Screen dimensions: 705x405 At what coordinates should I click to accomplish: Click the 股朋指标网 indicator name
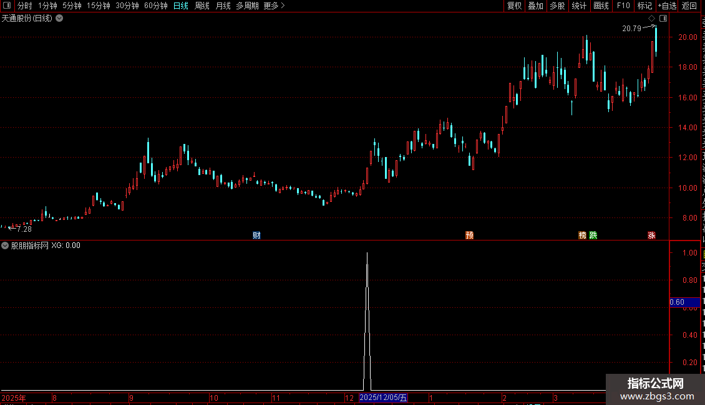30,245
